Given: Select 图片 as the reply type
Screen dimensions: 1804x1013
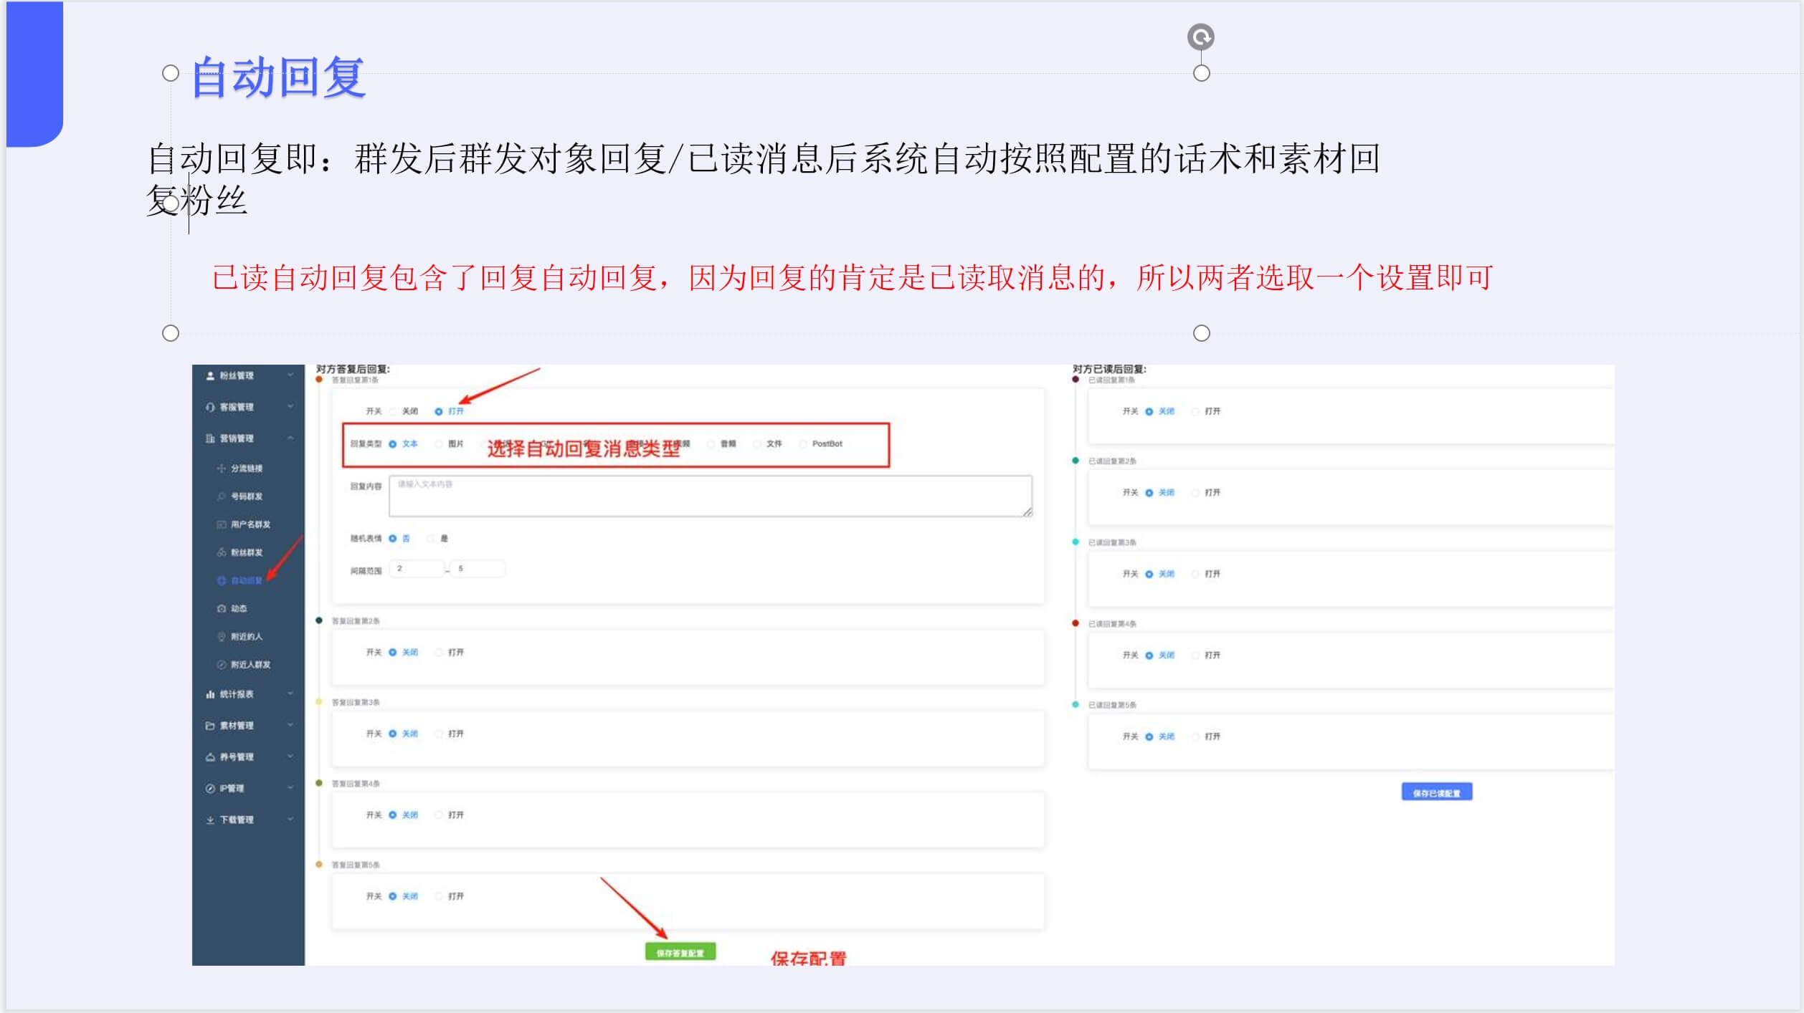Looking at the screenshot, I should 440,444.
